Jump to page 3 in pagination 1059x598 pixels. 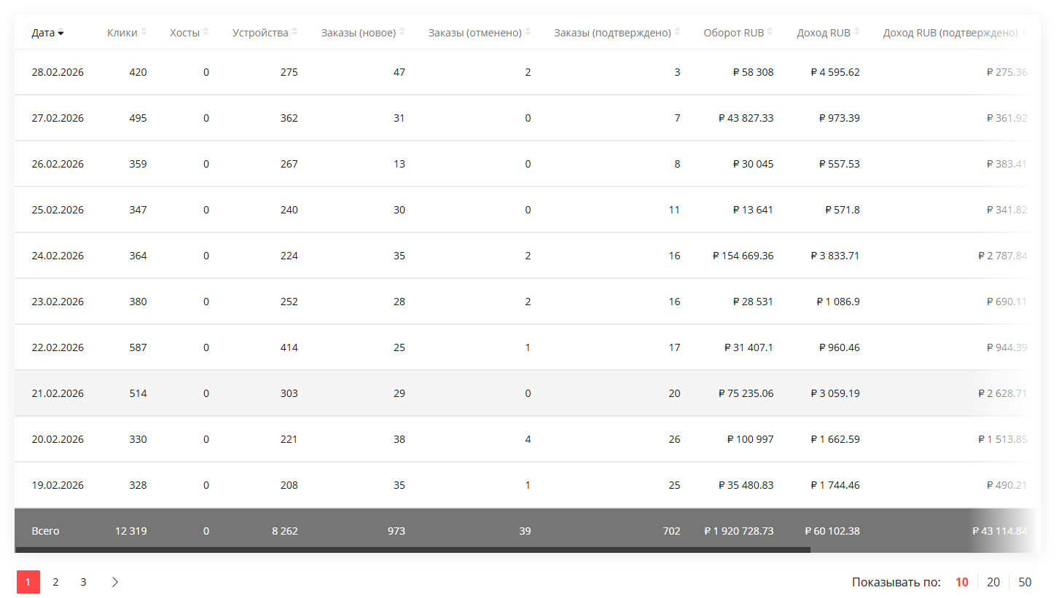84,582
